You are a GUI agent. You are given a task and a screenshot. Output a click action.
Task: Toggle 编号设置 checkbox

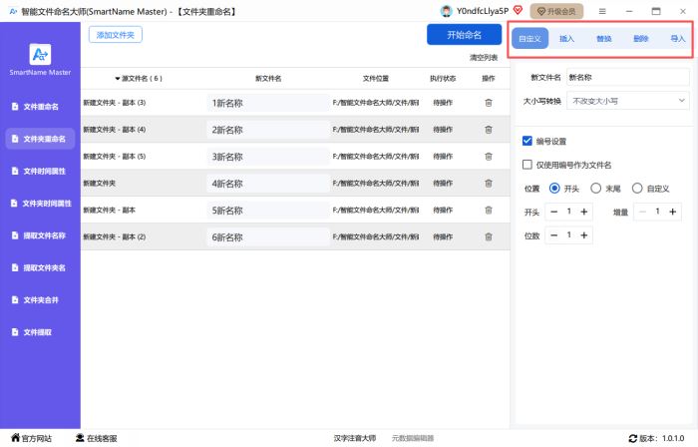point(527,141)
